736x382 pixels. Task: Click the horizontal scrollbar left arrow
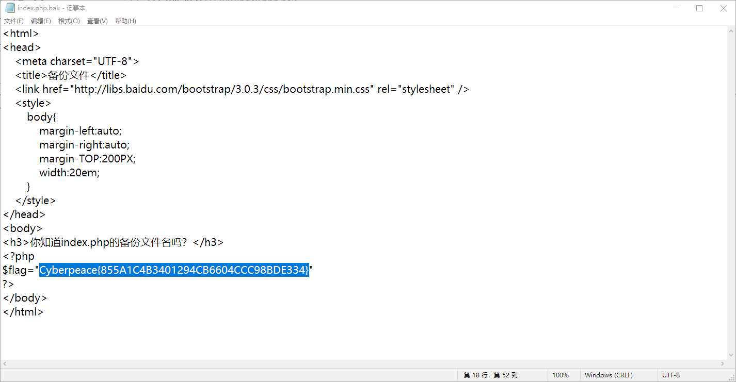pos(5,364)
